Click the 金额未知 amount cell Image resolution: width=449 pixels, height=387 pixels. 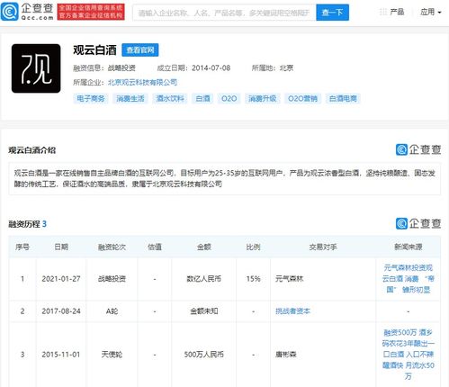pos(204,311)
